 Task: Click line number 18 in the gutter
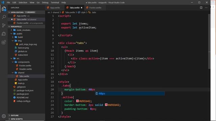click(52, 82)
